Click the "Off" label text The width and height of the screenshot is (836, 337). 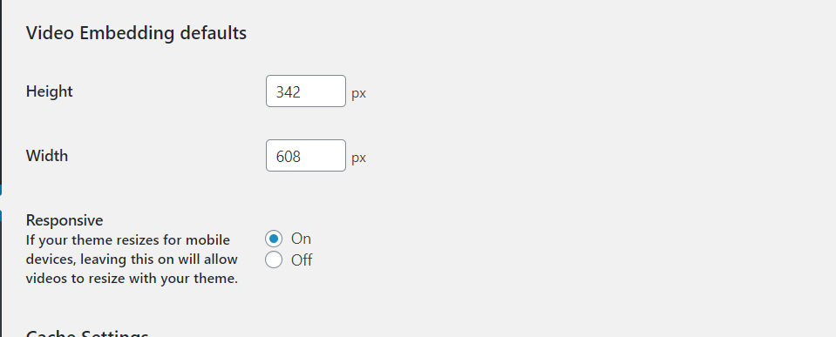coord(302,259)
